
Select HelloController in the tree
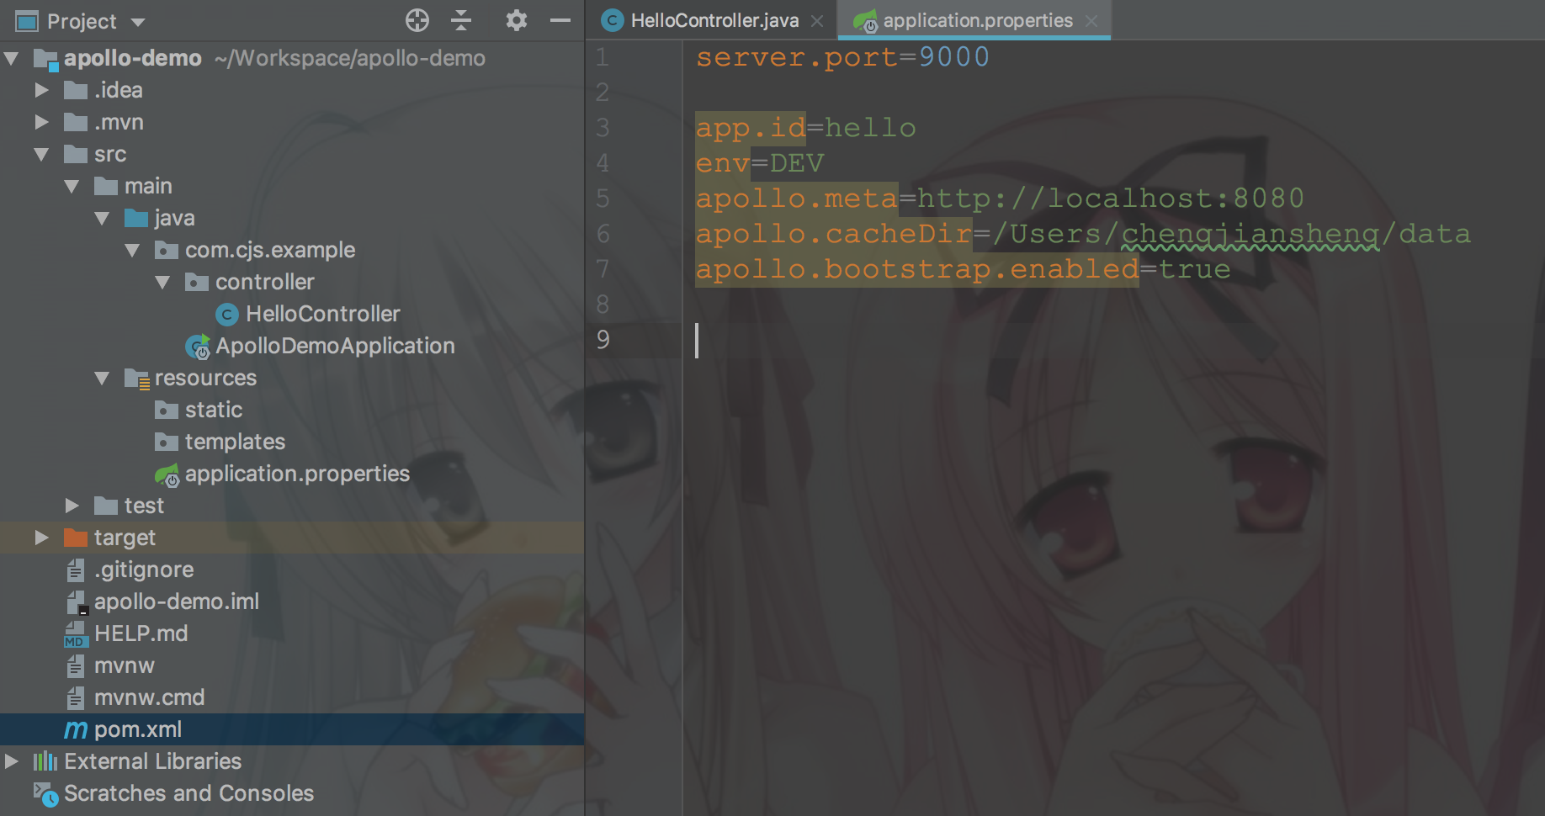[x=323, y=314]
